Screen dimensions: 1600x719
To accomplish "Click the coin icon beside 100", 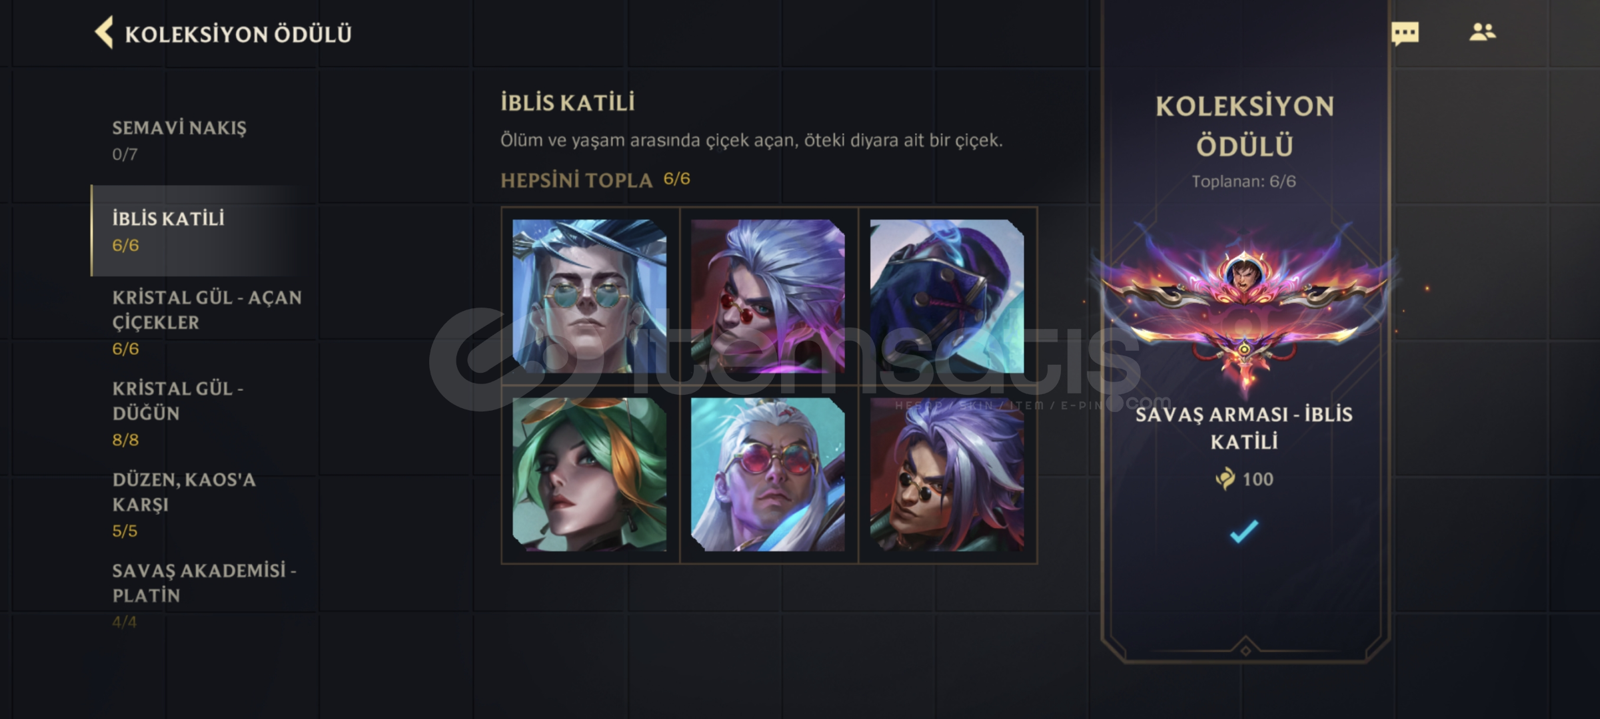I will 1225,479.
